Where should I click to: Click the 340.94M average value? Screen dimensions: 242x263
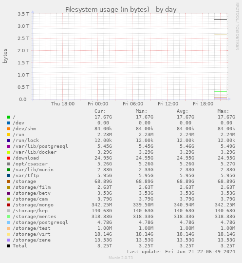[x=184, y=205]
